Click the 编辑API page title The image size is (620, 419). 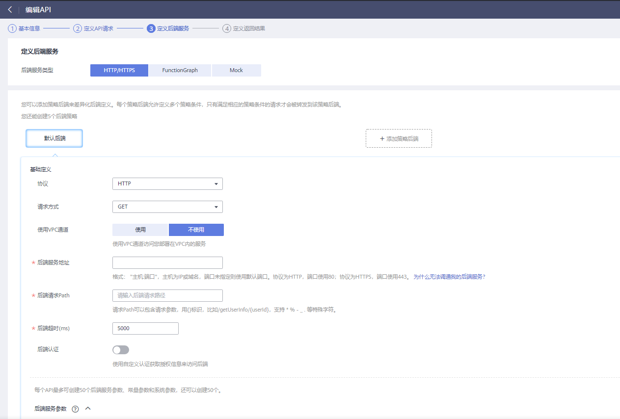coord(38,9)
